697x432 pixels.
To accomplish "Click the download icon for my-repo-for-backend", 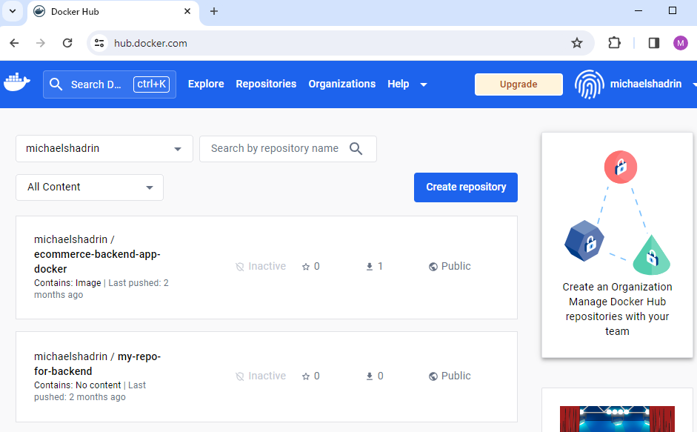I will pyautogui.click(x=370, y=376).
